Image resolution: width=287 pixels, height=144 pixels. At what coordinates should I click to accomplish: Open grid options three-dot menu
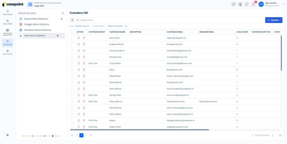pos(273,135)
